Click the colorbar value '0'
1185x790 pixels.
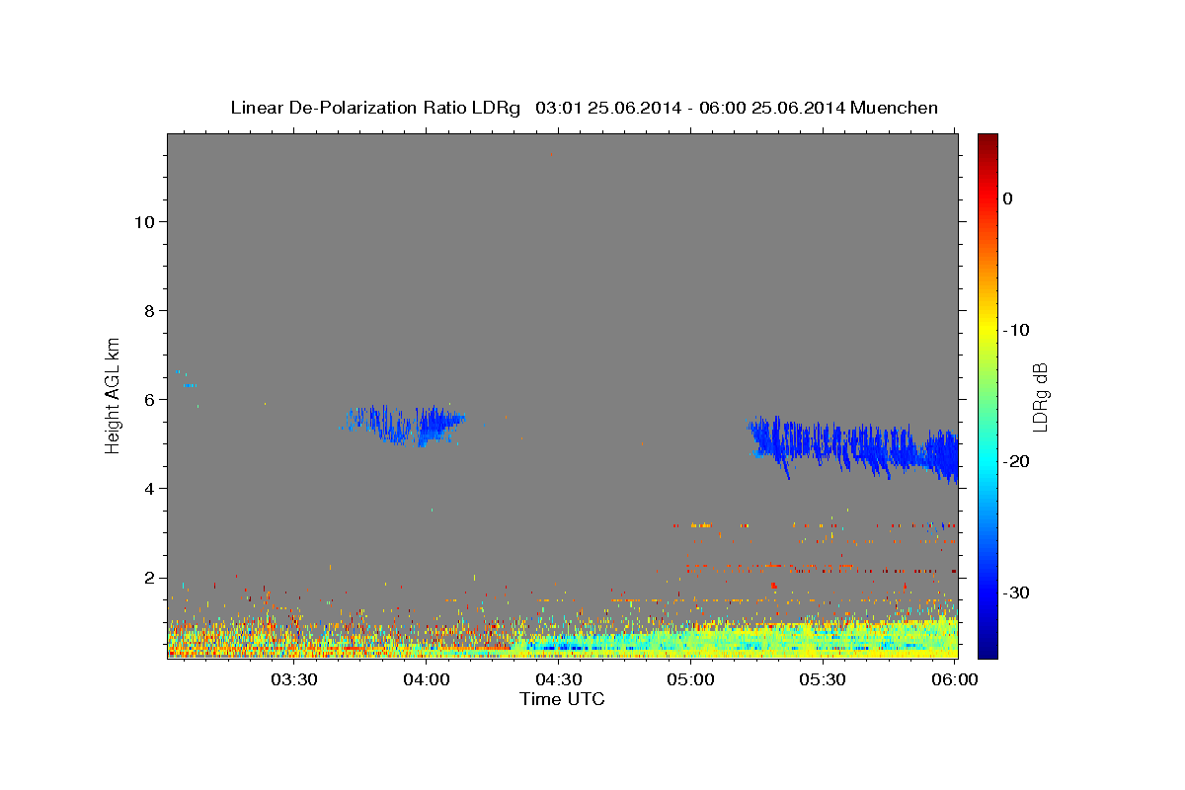(x=1007, y=198)
